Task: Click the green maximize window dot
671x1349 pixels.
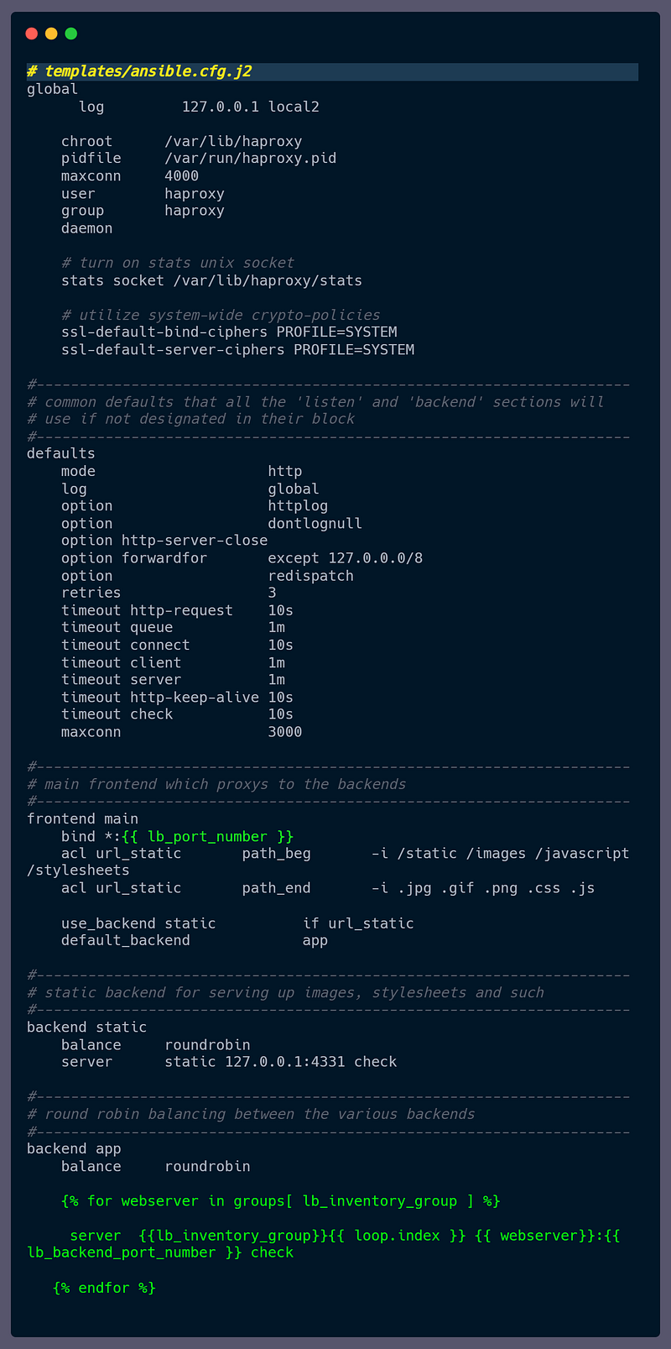Action: [x=71, y=34]
